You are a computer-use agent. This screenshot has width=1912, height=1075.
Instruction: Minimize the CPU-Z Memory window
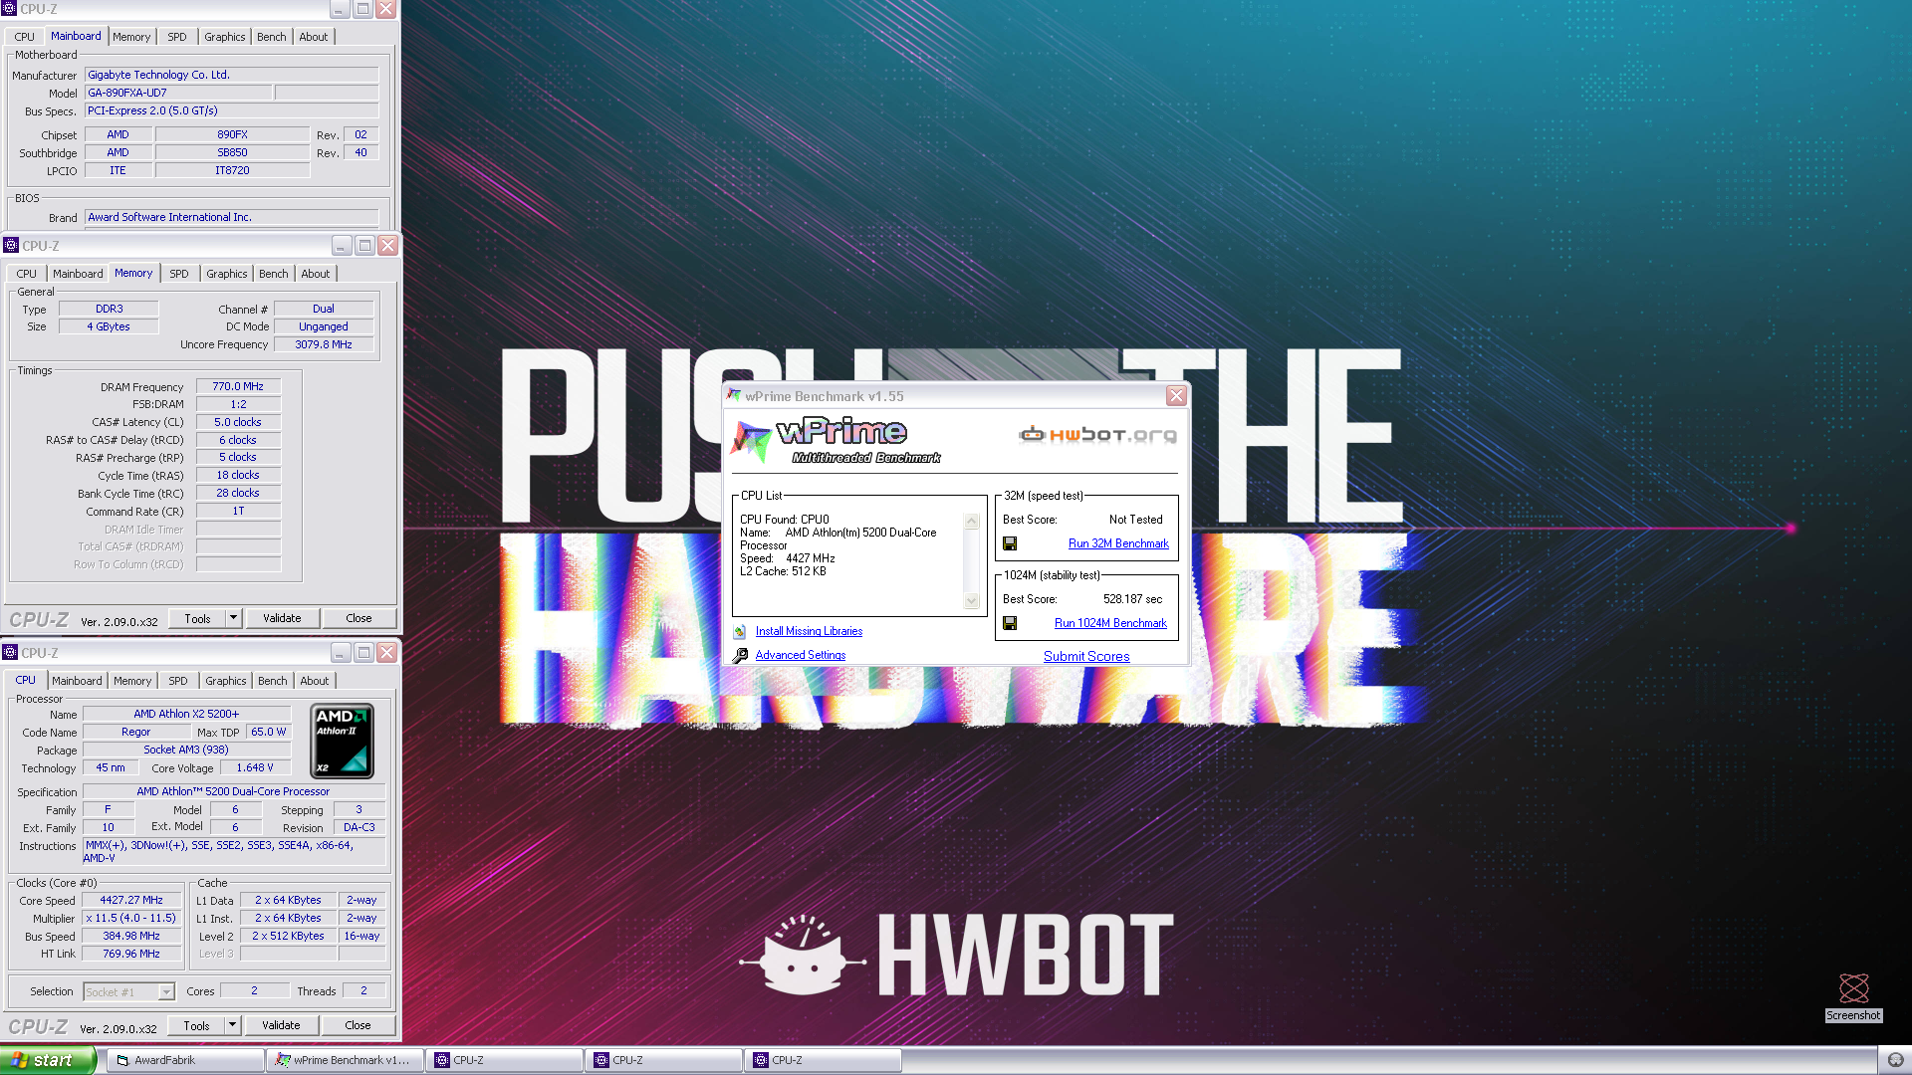point(342,245)
